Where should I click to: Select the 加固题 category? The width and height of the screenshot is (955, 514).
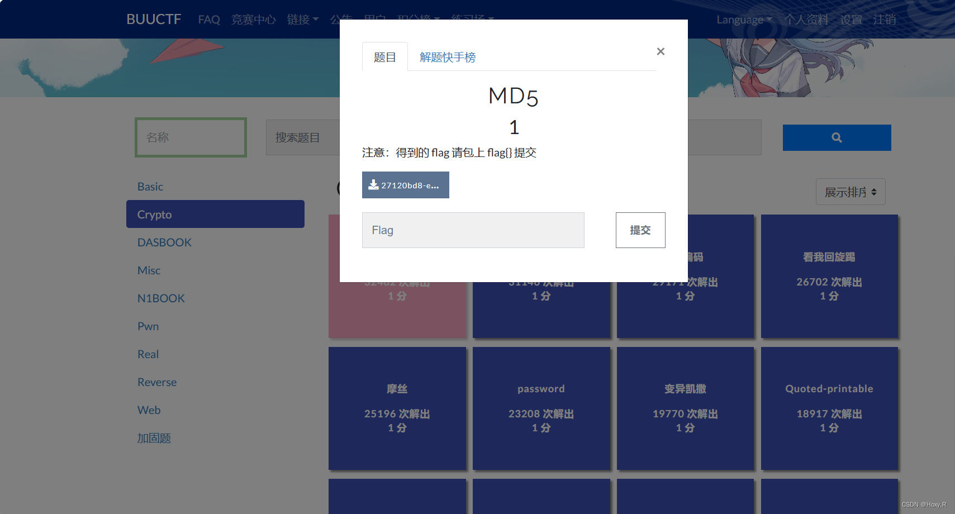[x=215, y=437]
